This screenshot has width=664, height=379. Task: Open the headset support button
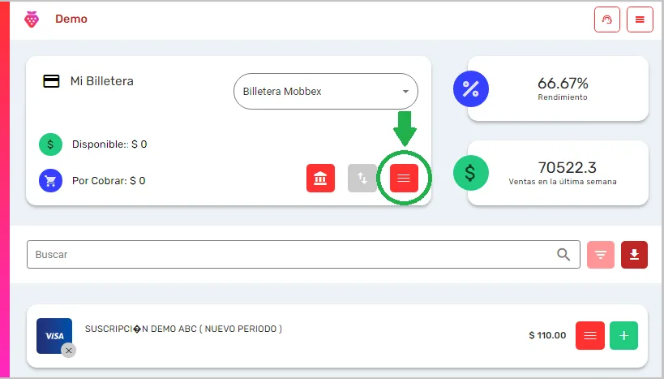(x=606, y=19)
